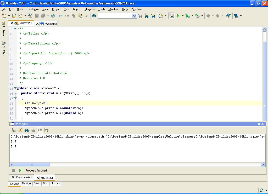This screenshot has width=268, height=194.
Task: Click the Save All toolbar icon
Action: tap(43, 16)
